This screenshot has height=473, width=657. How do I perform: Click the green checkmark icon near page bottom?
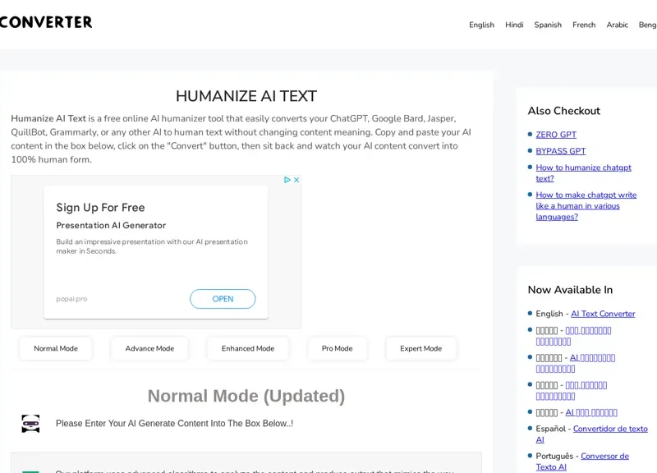point(30,471)
